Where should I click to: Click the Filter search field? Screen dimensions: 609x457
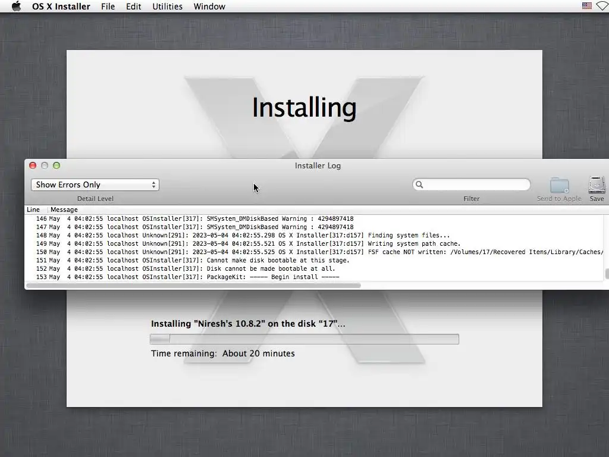click(x=472, y=184)
